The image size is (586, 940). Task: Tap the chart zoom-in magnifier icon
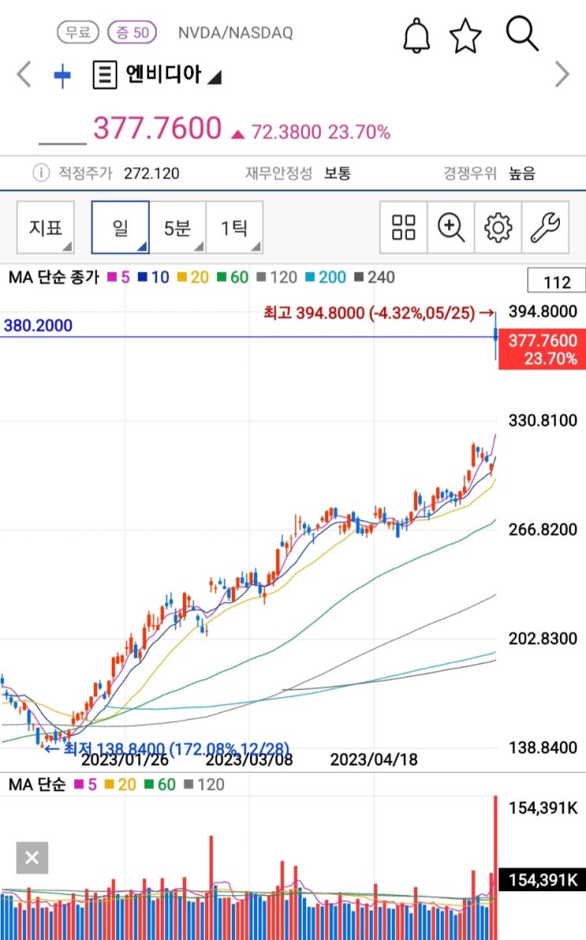click(x=450, y=227)
